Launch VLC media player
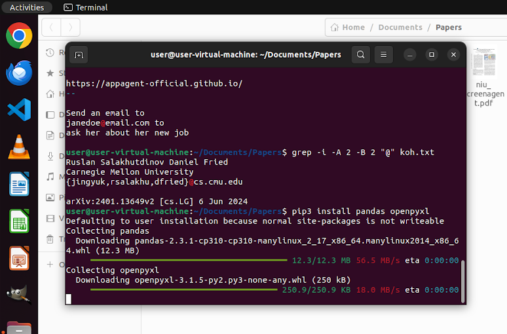The height and width of the screenshot is (334, 507). click(19, 147)
